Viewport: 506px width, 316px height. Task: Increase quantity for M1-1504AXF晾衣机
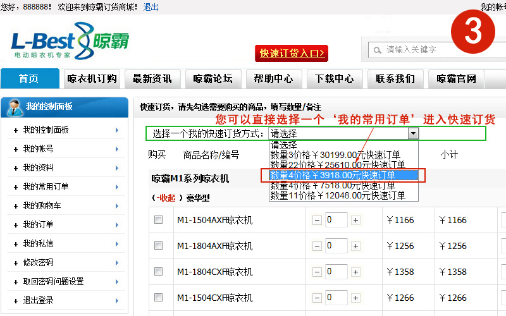click(355, 220)
